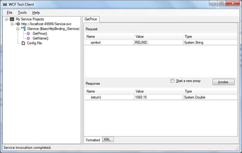The image size is (242, 153).
Task: Maximize the WCF Test Client window
Action: tap(221, 3)
